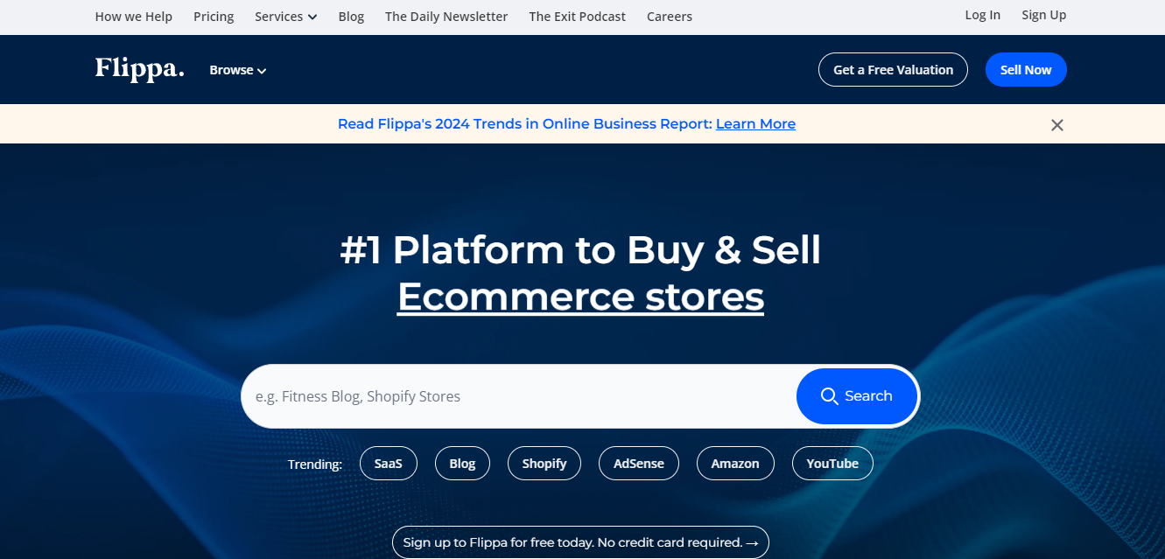Select the Shopify trending tag
The height and width of the screenshot is (559, 1165).
pos(544,464)
